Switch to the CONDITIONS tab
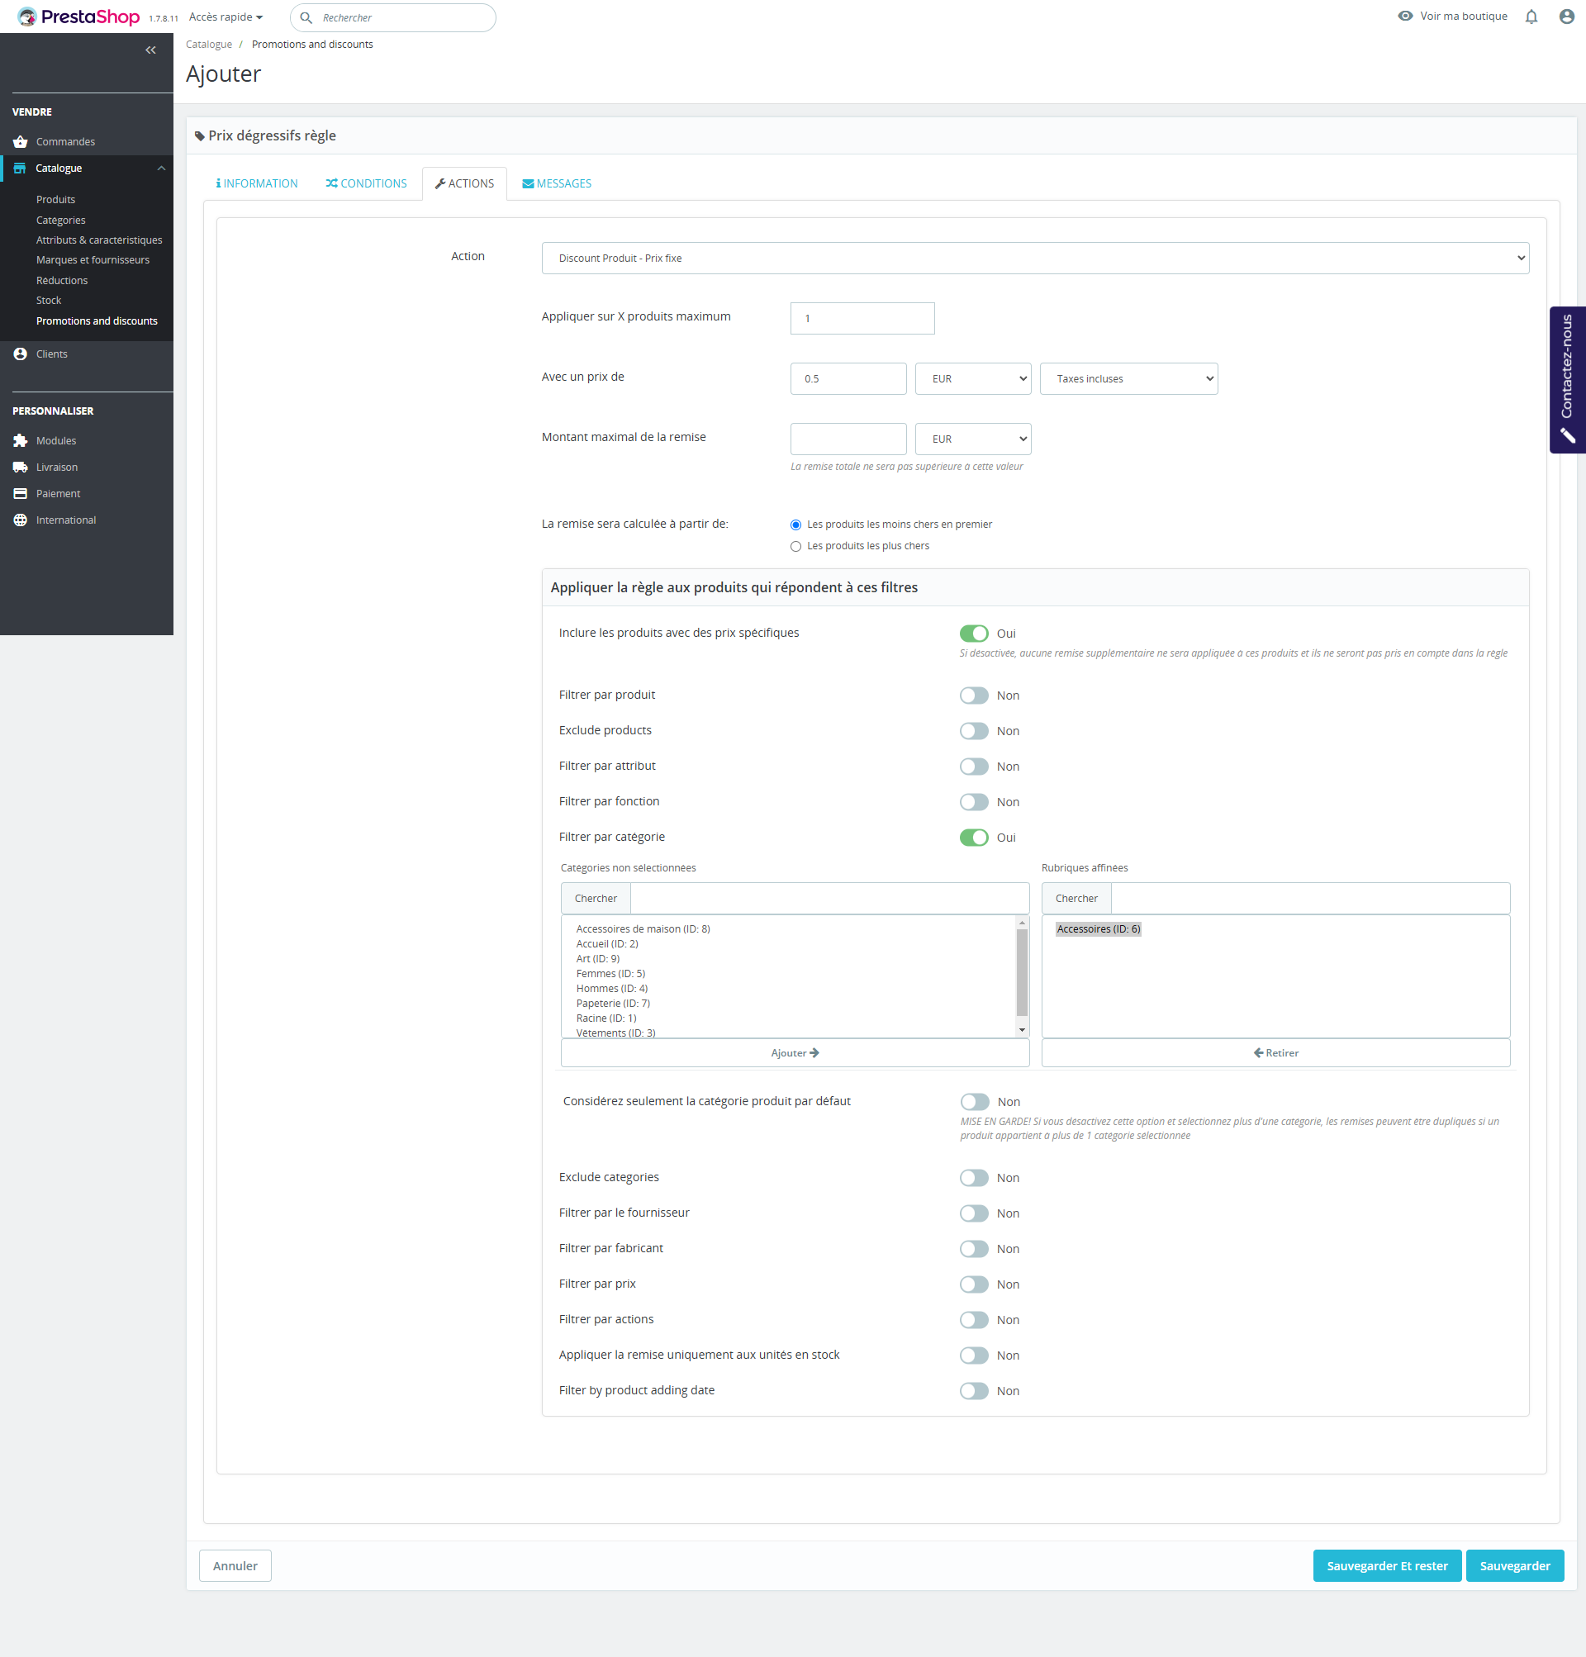Screen dimensions: 1586x1657 366,183
